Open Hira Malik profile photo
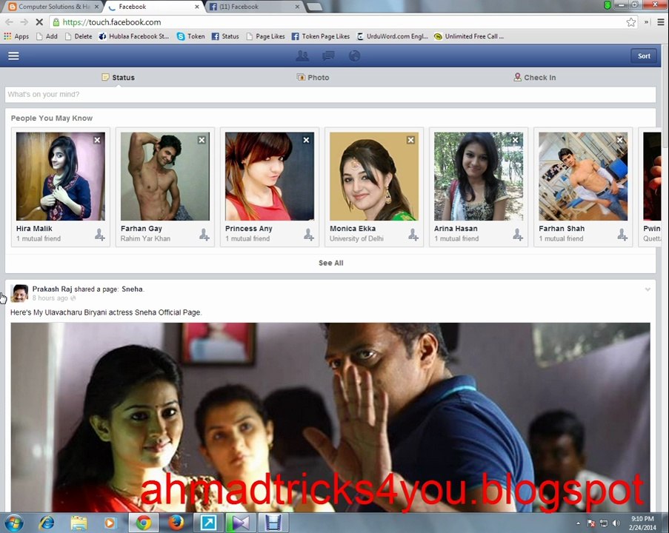 (61, 176)
